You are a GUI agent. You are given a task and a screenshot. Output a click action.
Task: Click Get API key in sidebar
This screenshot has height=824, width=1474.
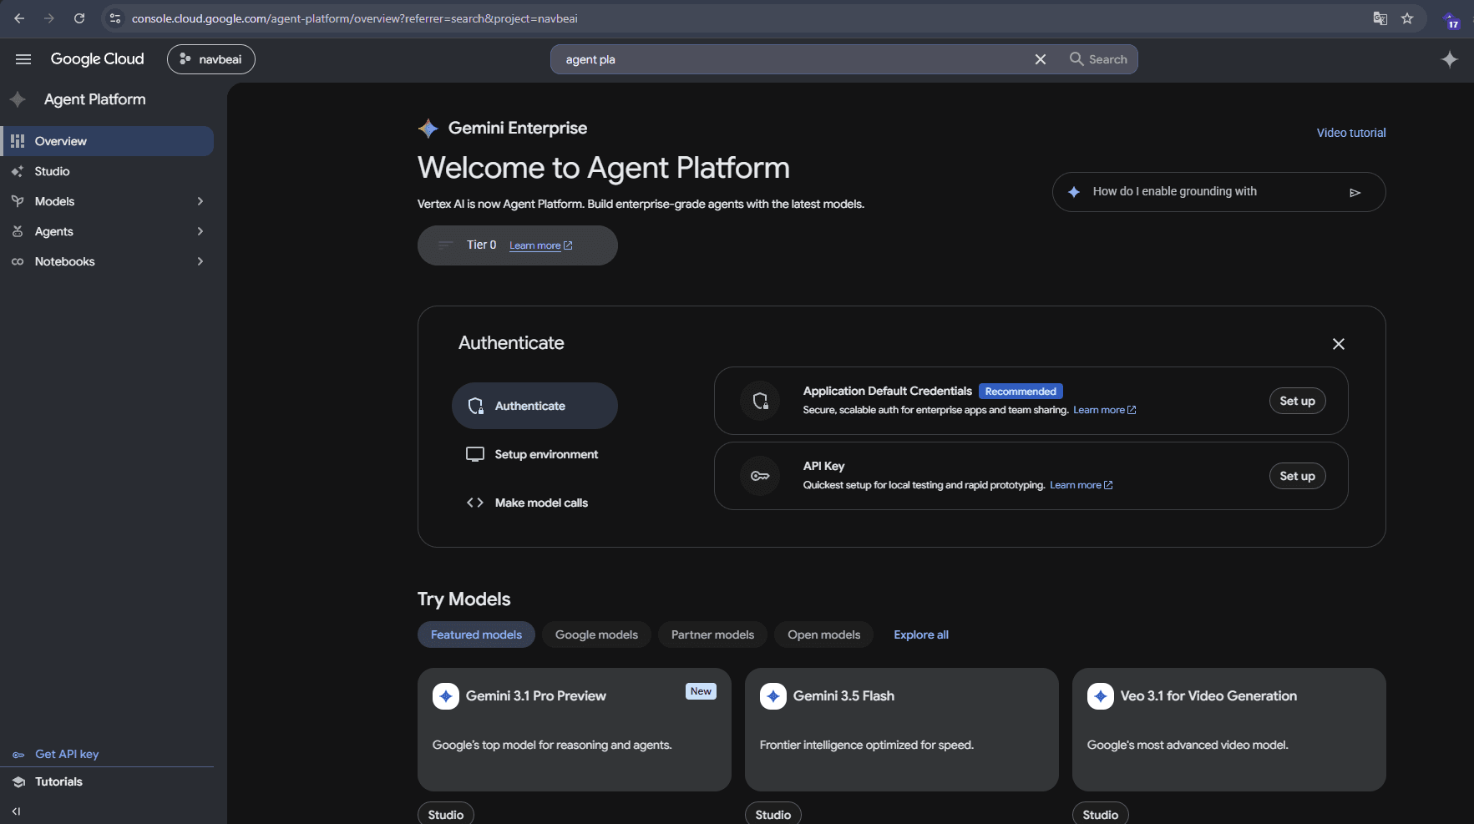pos(67,754)
